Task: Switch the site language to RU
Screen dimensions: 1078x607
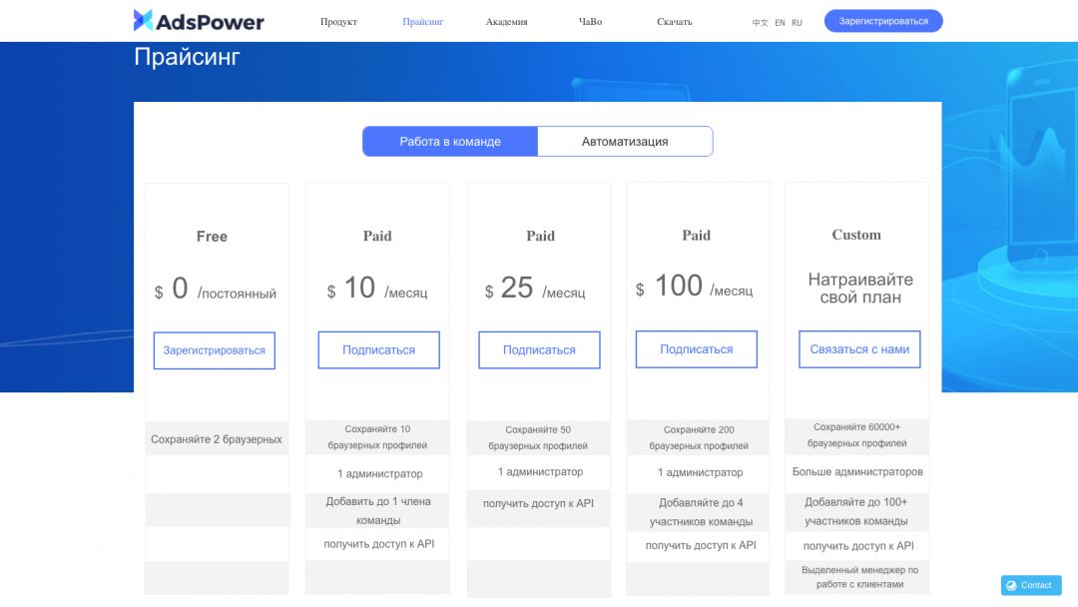Action: click(797, 21)
